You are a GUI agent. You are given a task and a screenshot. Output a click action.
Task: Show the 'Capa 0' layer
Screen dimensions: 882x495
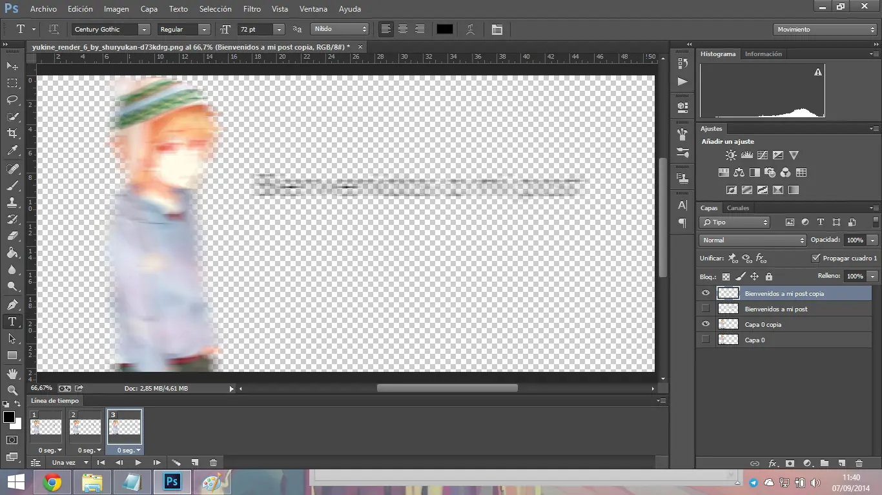705,340
